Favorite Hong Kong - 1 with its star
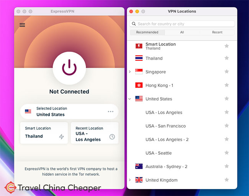 tap(227, 85)
